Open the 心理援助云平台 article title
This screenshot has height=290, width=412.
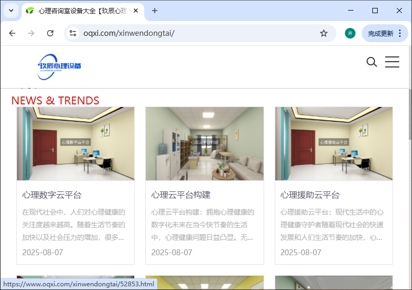pyautogui.click(x=310, y=195)
